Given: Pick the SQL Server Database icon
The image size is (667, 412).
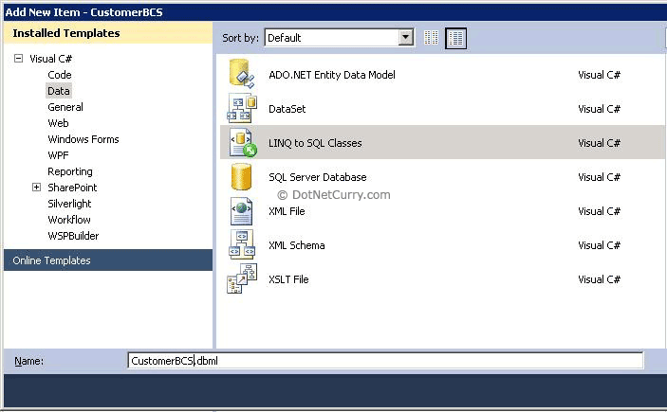Looking at the screenshot, I should 241,177.
